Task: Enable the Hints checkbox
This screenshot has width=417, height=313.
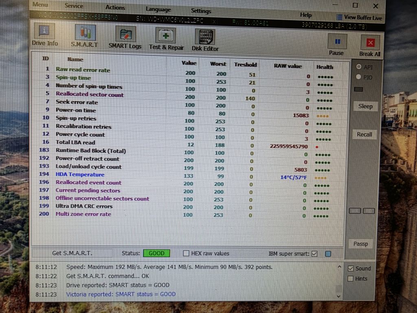Action: [x=350, y=278]
